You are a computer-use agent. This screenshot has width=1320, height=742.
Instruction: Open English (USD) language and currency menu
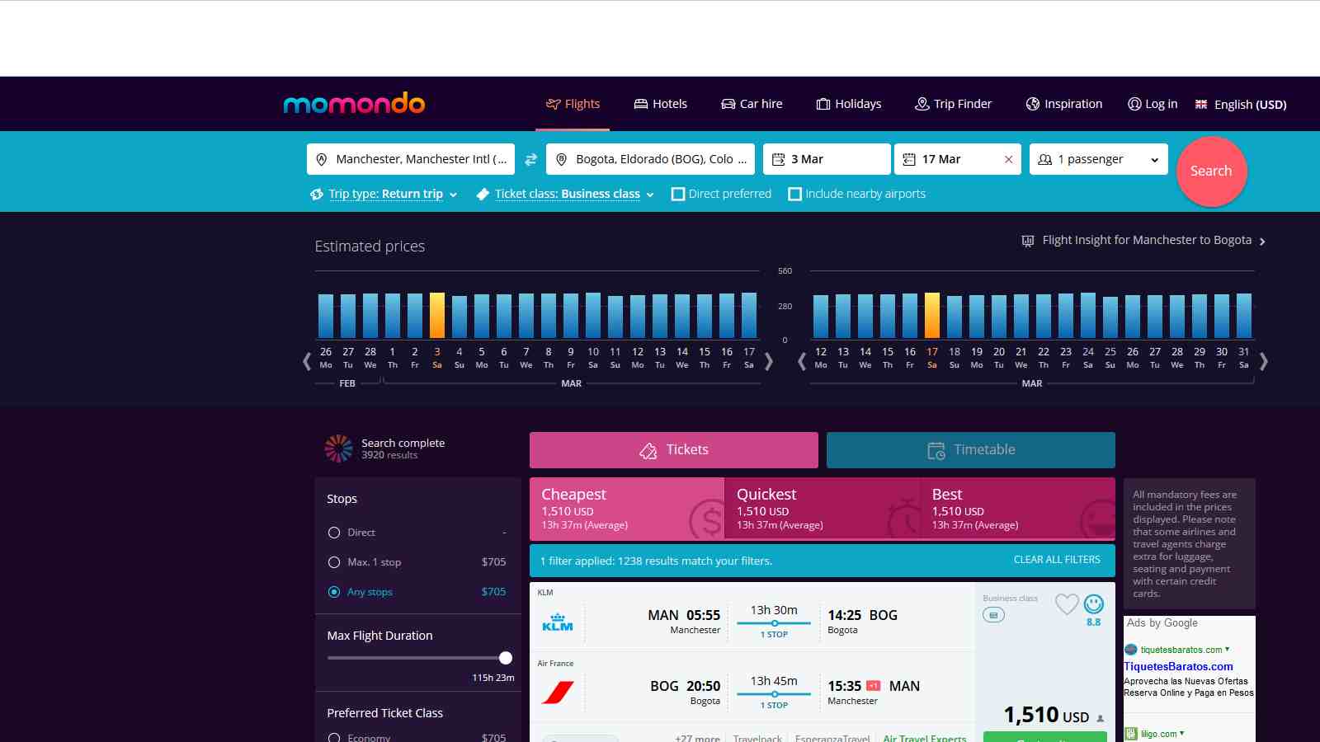pos(1241,104)
